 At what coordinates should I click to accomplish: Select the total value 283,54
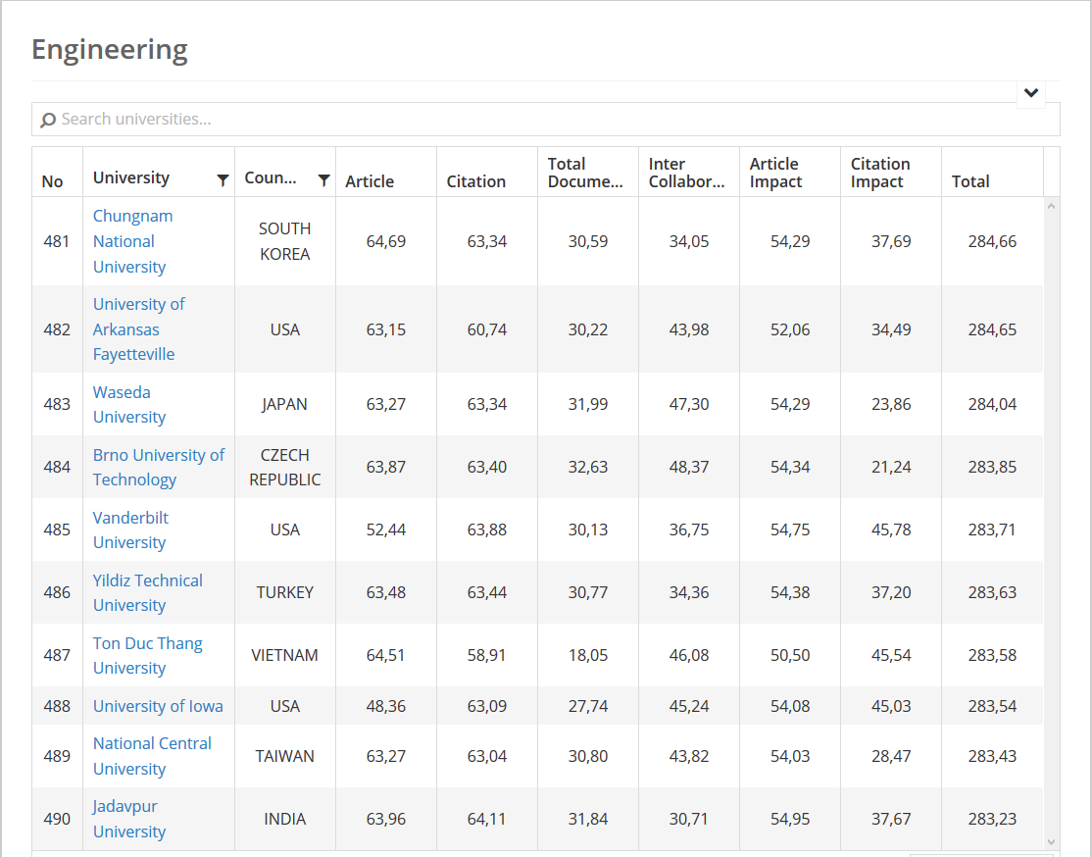992,706
